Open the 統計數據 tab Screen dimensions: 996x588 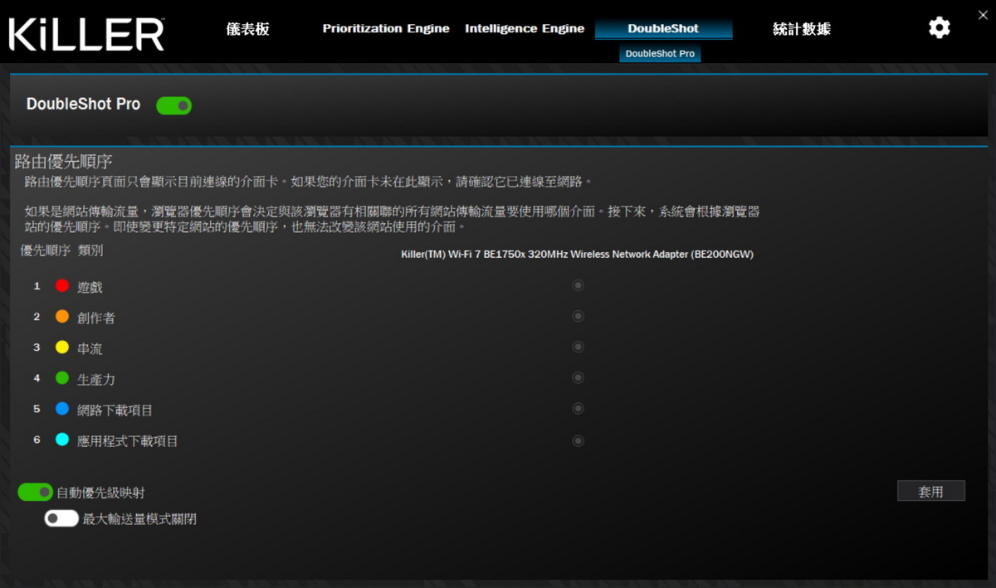click(x=801, y=29)
